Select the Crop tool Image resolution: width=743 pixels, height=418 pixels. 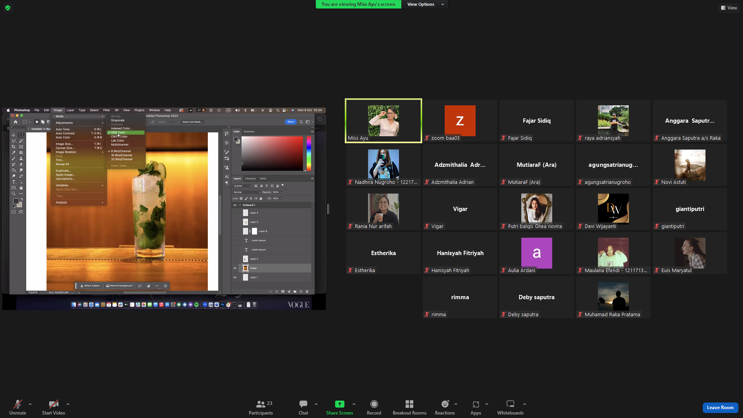(x=14, y=147)
